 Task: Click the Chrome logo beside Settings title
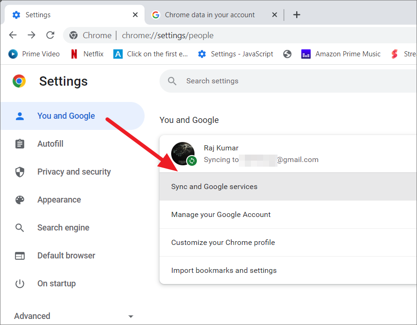(x=19, y=81)
